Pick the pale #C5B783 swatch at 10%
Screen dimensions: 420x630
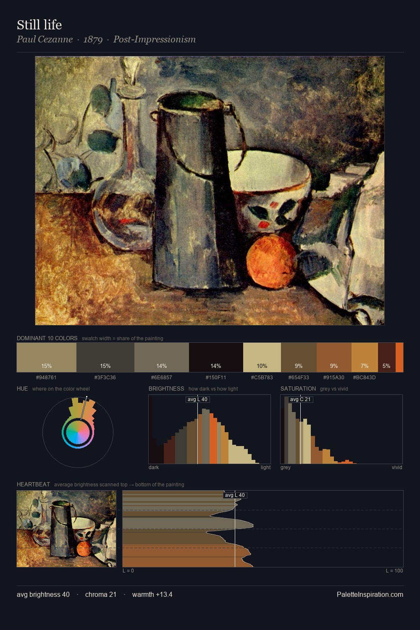(x=262, y=357)
